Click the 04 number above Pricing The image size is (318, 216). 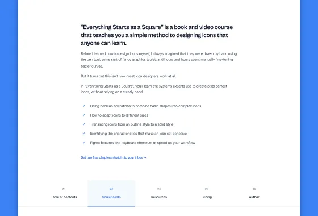tap(207, 189)
